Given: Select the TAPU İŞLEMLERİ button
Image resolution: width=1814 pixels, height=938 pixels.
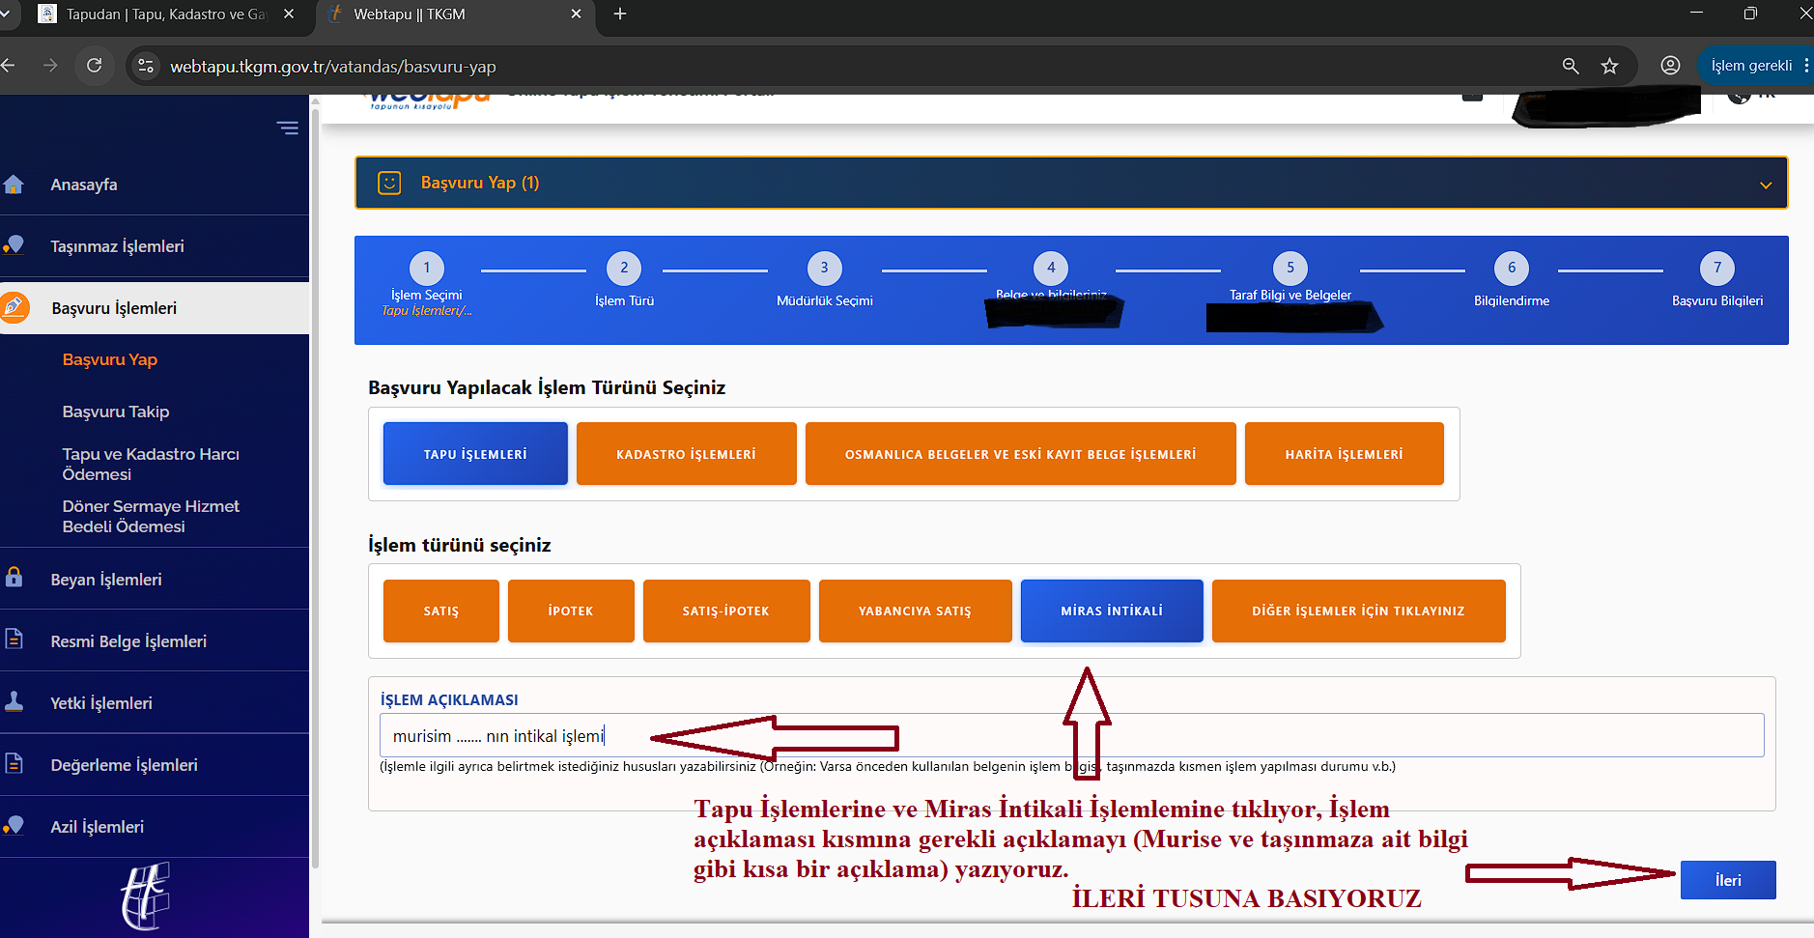Looking at the screenshot, I should [475, 453].
